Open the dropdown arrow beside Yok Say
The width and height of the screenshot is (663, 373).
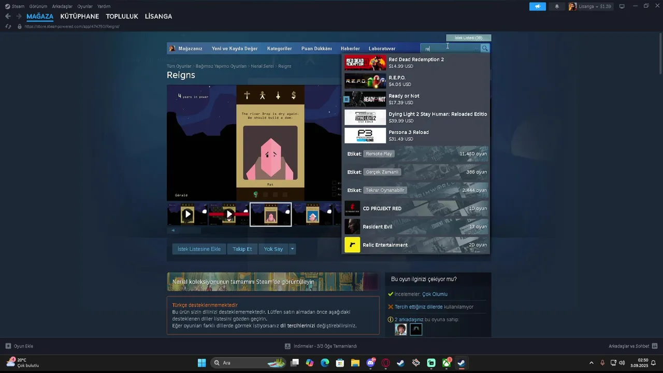[x=292, y=249]
